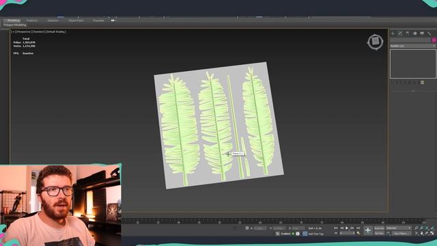Click the Polys count statistic text

point(25,42)
